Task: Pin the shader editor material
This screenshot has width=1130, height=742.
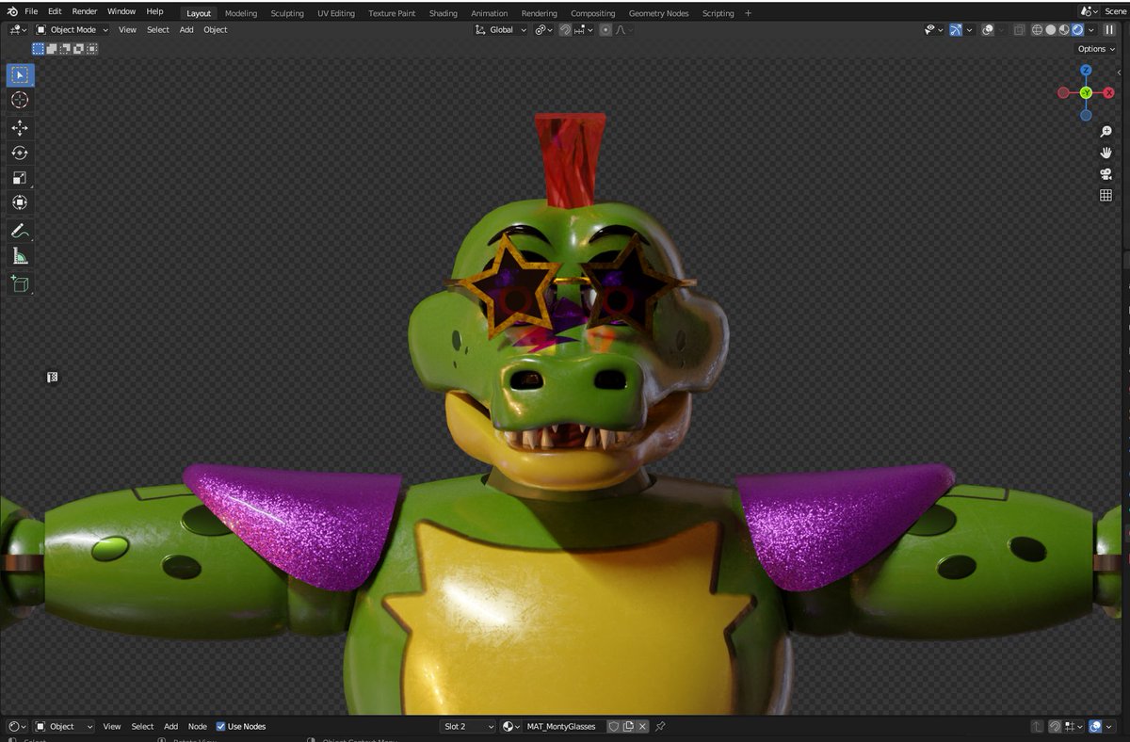Action: pos(660,726)
